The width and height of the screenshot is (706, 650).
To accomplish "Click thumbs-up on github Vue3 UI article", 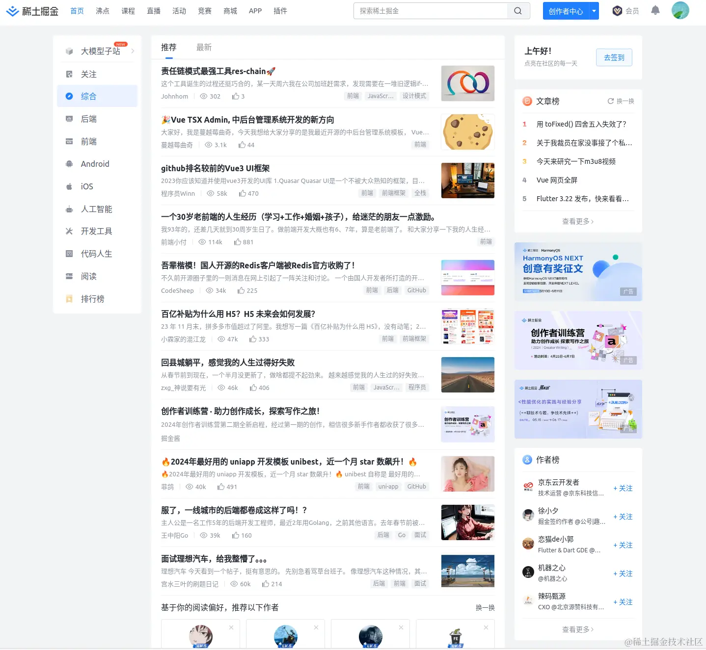I will click(x=243, y=193).
